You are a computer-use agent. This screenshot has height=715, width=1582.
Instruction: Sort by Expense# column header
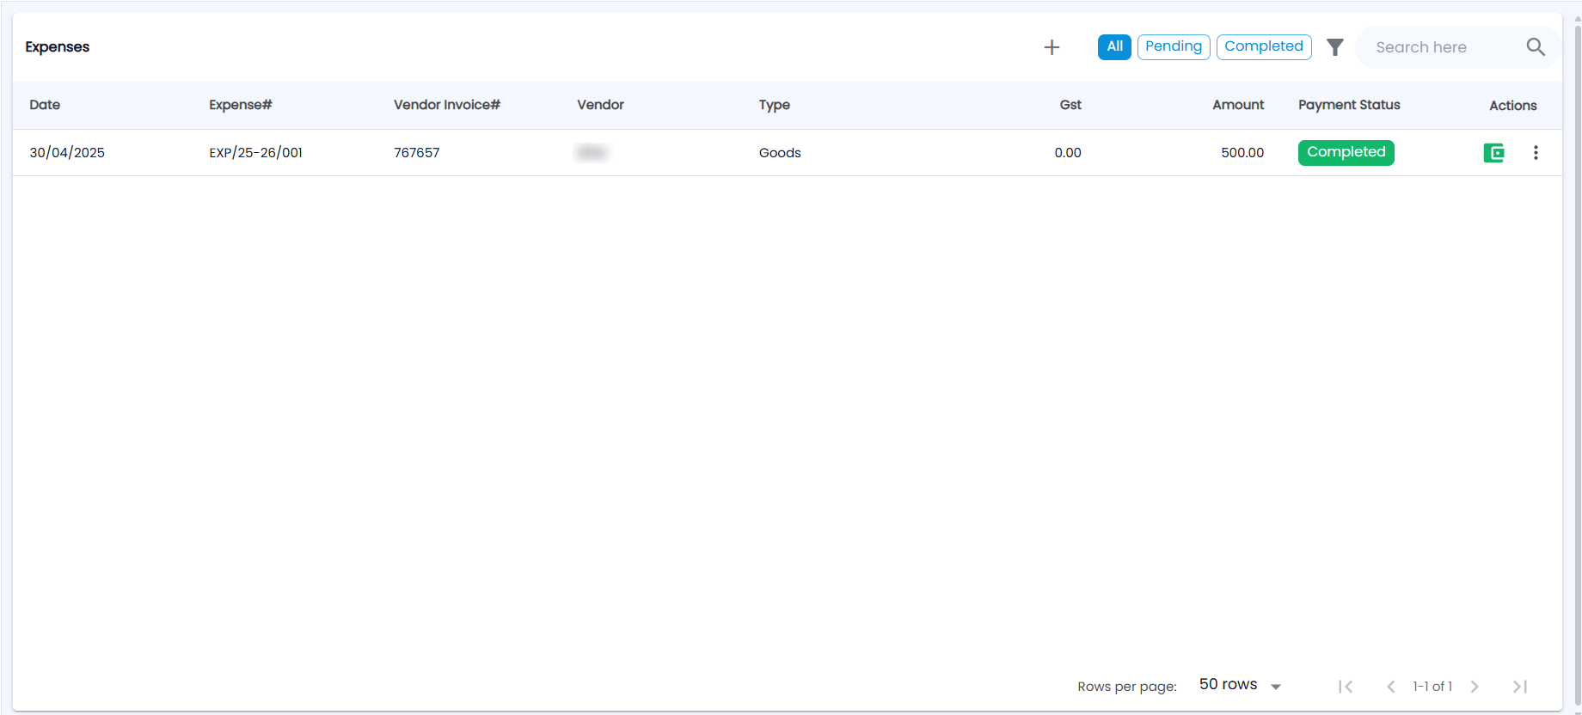click(x=241, y=105)
